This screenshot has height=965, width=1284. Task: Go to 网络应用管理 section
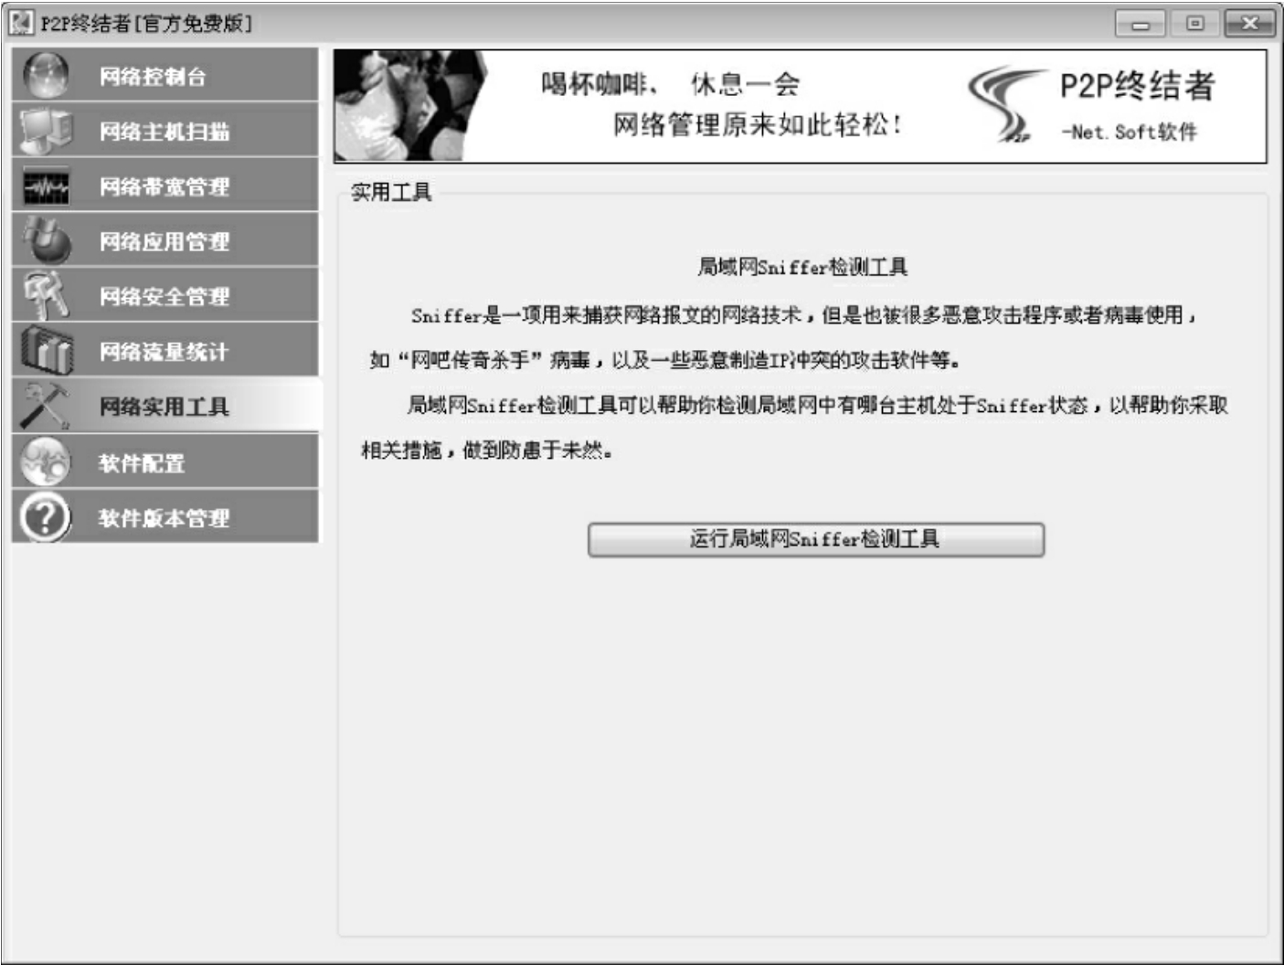[165, 239]
